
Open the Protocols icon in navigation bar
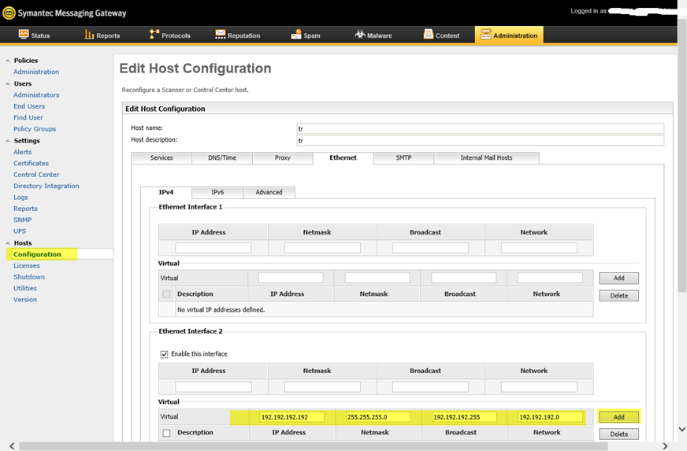[154, 35]
